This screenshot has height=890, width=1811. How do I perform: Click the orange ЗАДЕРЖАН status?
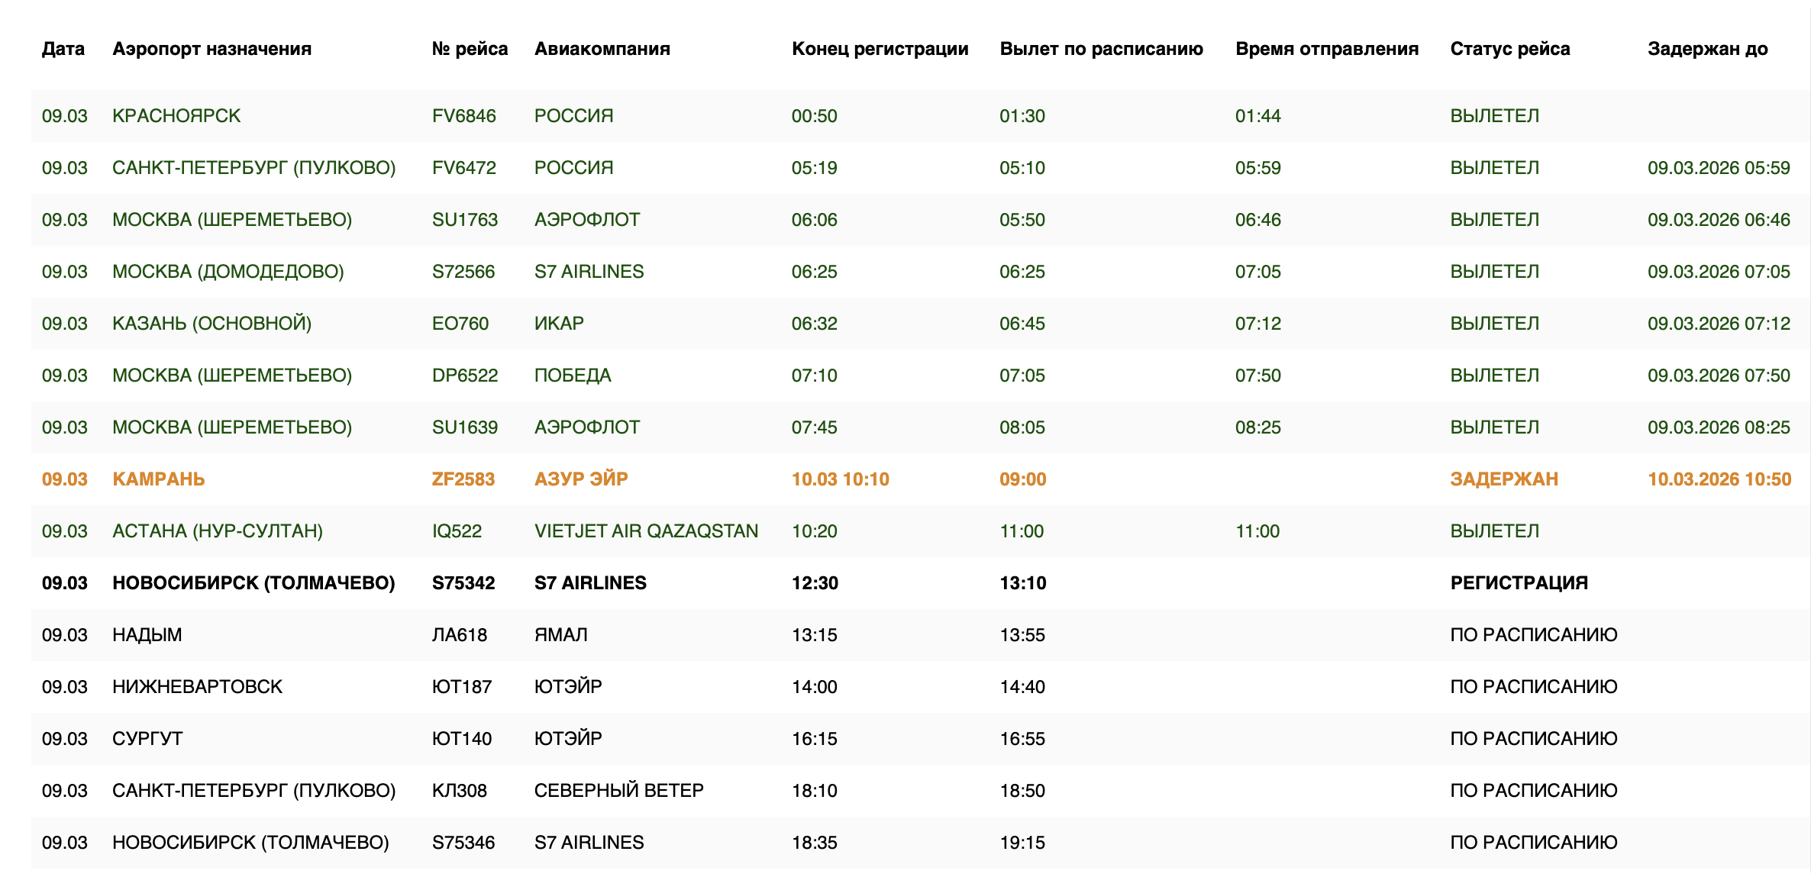tap(1503, 479)
